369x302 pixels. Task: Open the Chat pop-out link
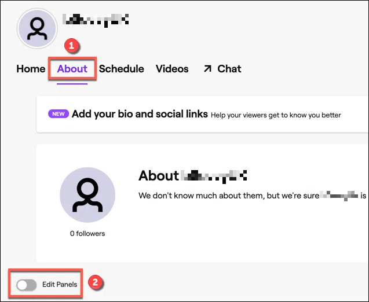pos(222,69)
